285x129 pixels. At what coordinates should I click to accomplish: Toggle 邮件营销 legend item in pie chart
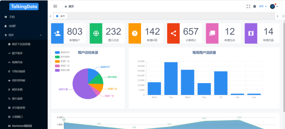click(x=63, y=57)
